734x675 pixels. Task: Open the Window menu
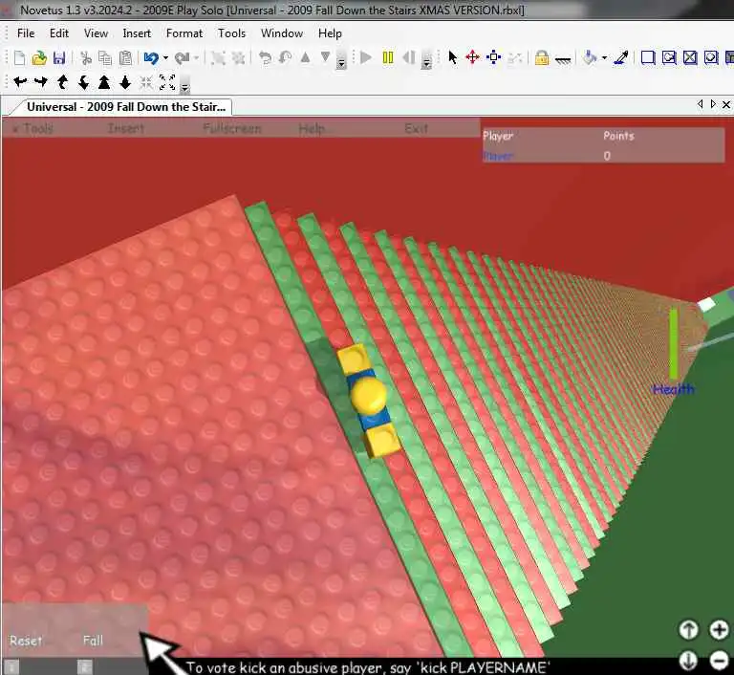tap(282, 33)
